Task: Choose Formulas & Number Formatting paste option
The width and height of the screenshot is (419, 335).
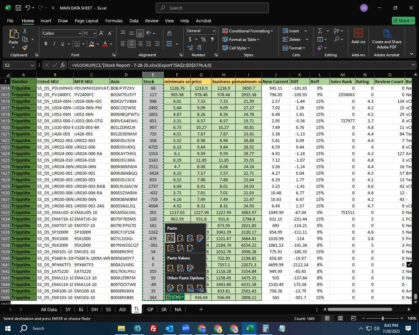Action: [191, 238]
